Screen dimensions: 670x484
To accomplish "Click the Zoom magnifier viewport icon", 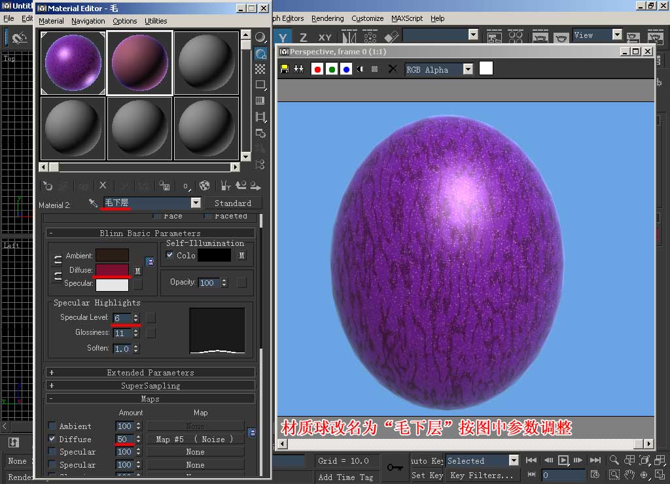I will click(x=614, y=460).
